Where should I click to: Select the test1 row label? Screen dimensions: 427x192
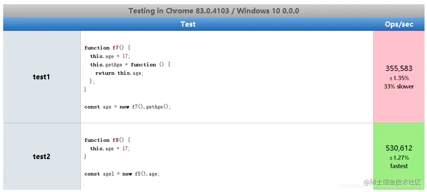[x=41, y=77]
